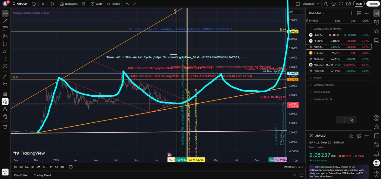Open the go to date calendar icon
Viewport: 381px width, 179px height.
pos(70,167)
